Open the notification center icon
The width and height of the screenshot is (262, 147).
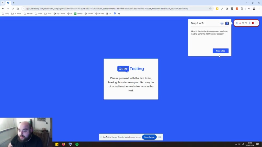coord(257,144)
